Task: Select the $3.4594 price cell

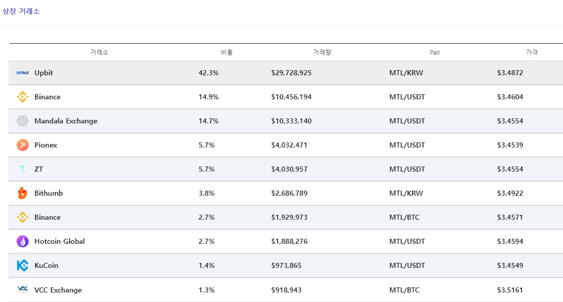Action: [x=510, y=241]
